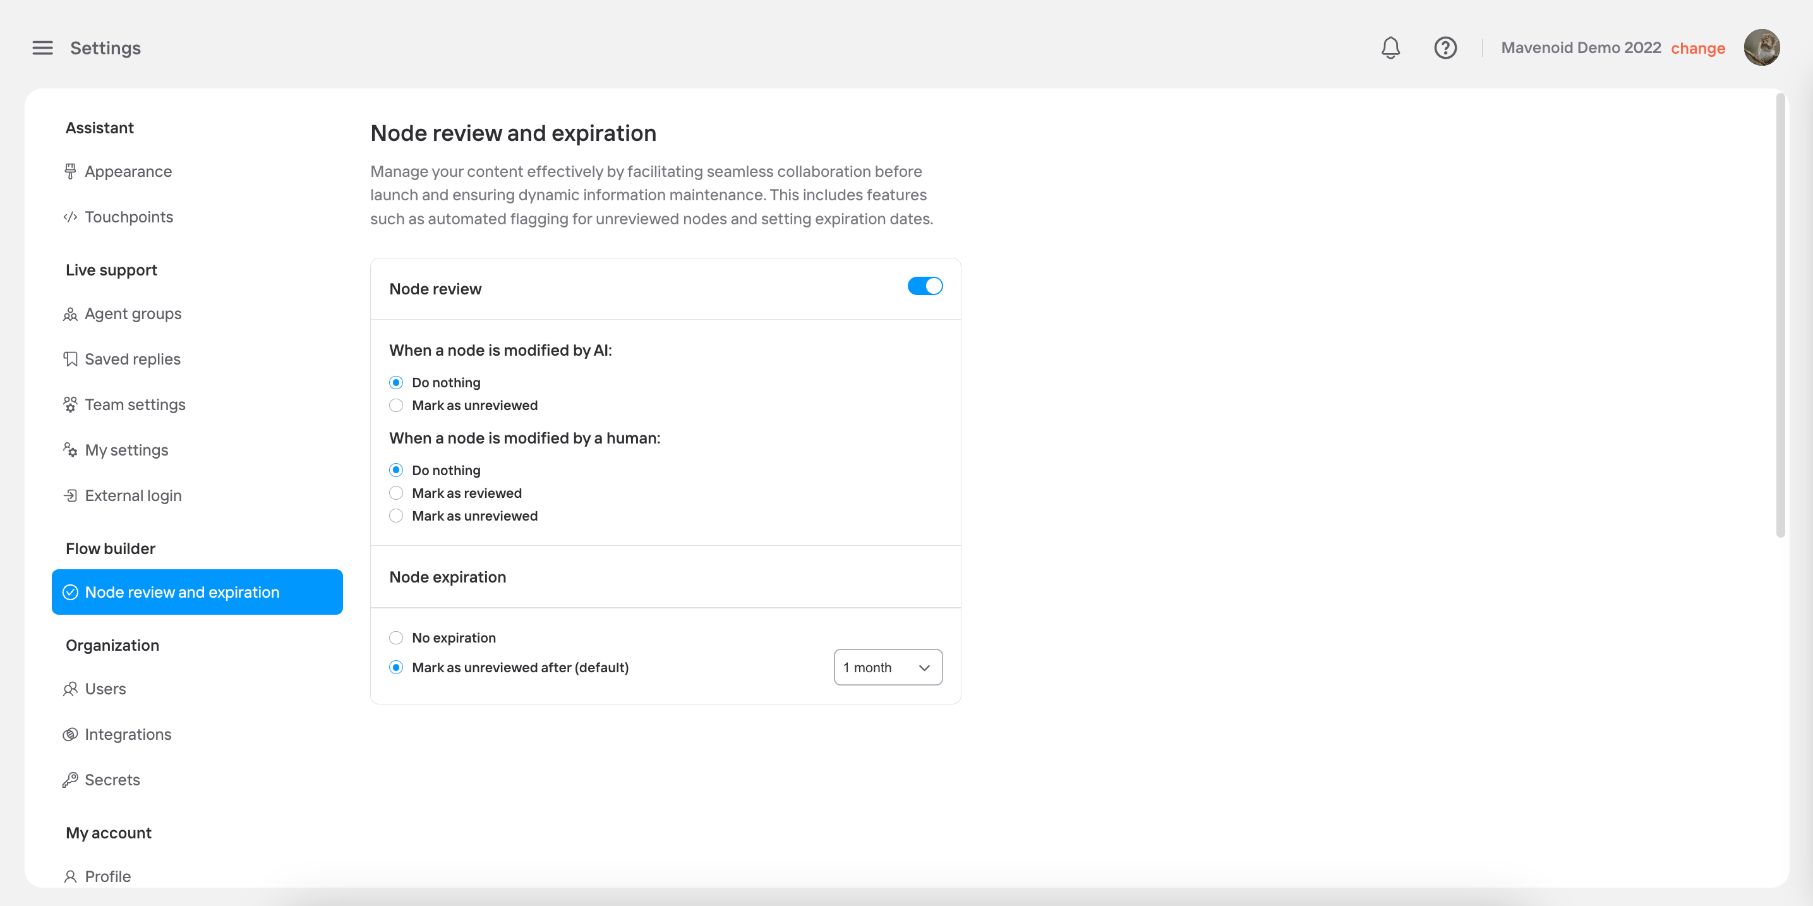The width and height of the screenshot is (1813, 906).
Task: Click the Node expiration section heading
Action: click(x=448, y=577)
